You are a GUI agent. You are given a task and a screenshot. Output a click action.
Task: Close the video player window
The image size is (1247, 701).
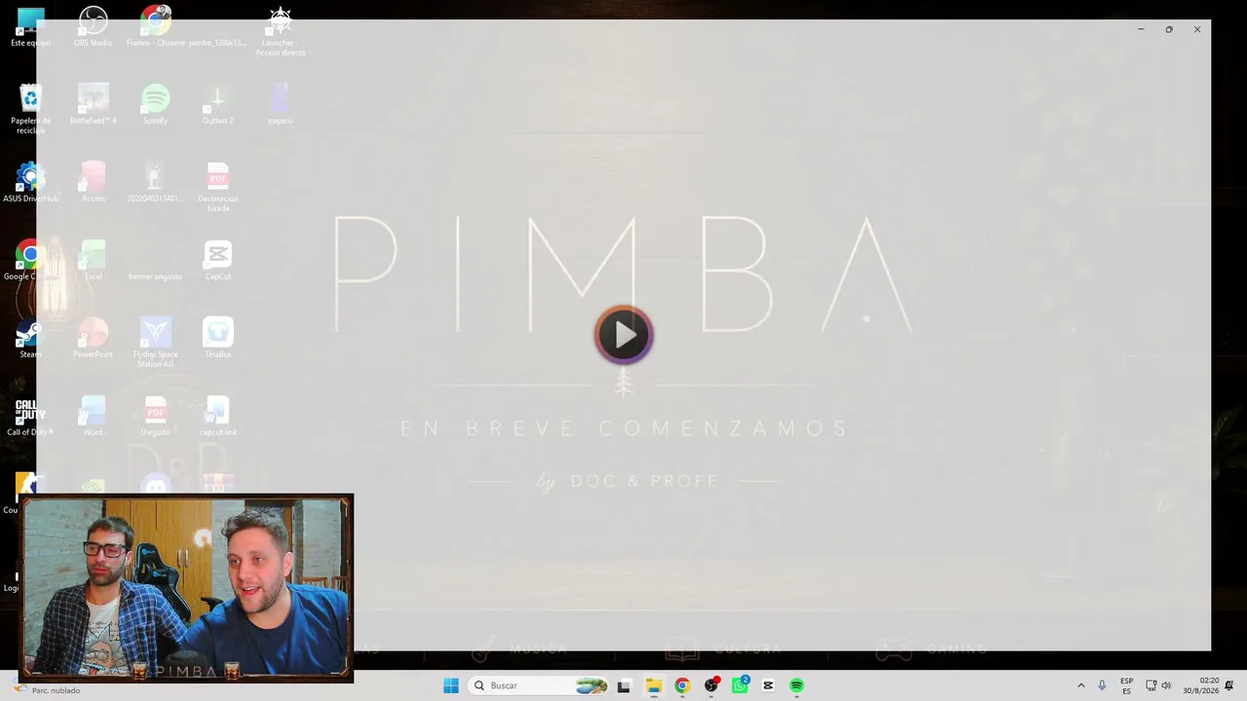point(1197,29)
